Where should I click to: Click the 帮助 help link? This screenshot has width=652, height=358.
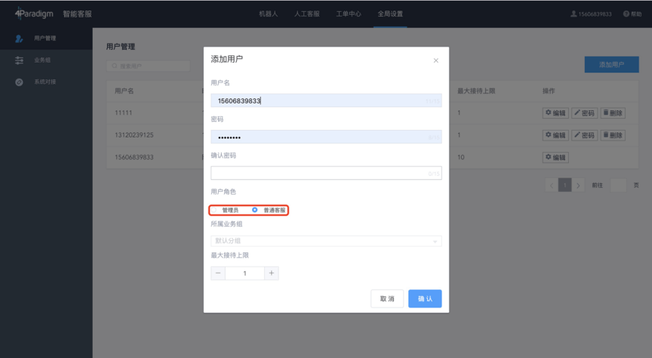[x=632, y=14]
